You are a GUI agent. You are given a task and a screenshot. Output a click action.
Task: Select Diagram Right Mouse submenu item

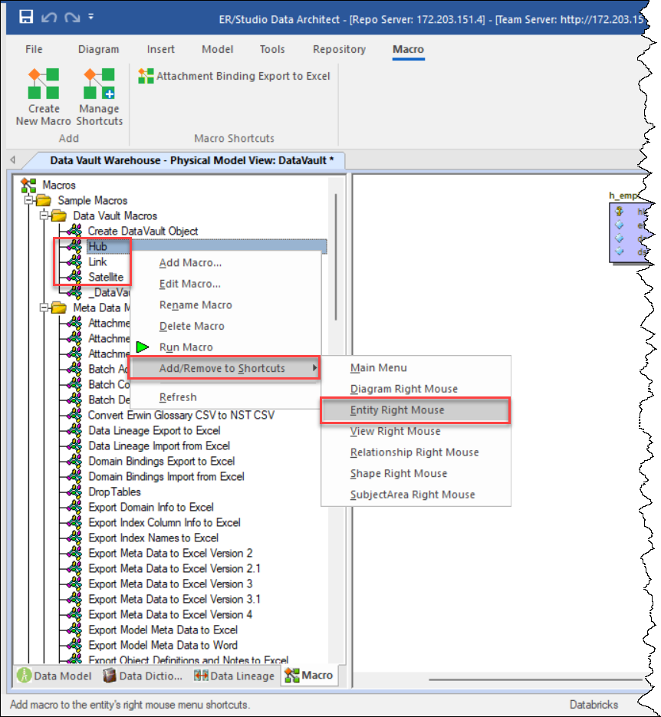coord(403,389)
